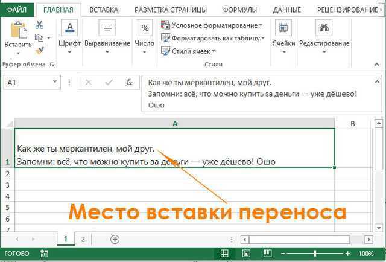386x262 pixels.
Task: Click the Форматировать как таблицу button label
Action: 216,38
